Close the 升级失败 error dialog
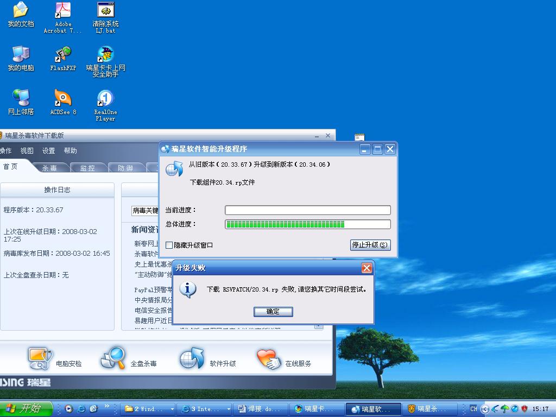This screenshot has height=417, width=556. click(x=367, y=268)
